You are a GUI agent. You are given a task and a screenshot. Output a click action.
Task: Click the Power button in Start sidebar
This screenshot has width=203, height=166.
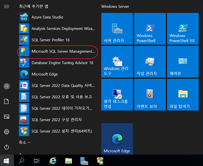click(x=7, y=147)
